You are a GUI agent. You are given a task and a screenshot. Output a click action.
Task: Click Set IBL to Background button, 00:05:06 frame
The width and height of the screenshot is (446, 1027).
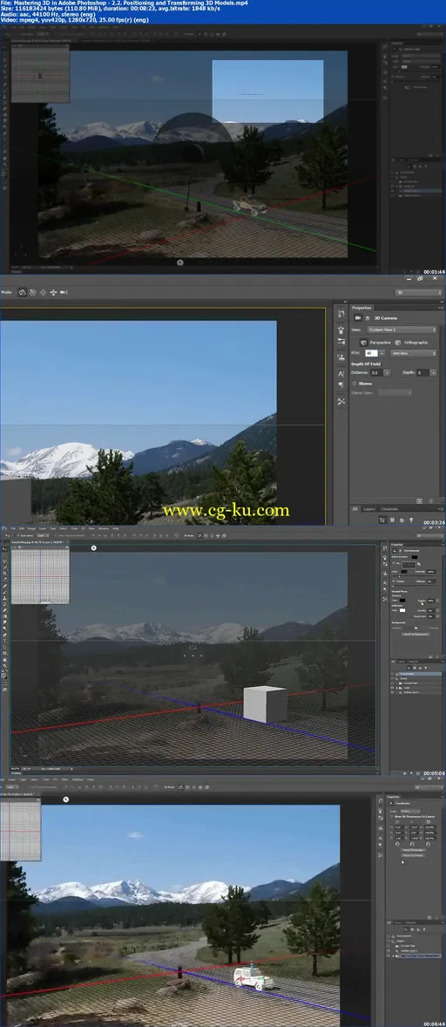click(416, 634)
